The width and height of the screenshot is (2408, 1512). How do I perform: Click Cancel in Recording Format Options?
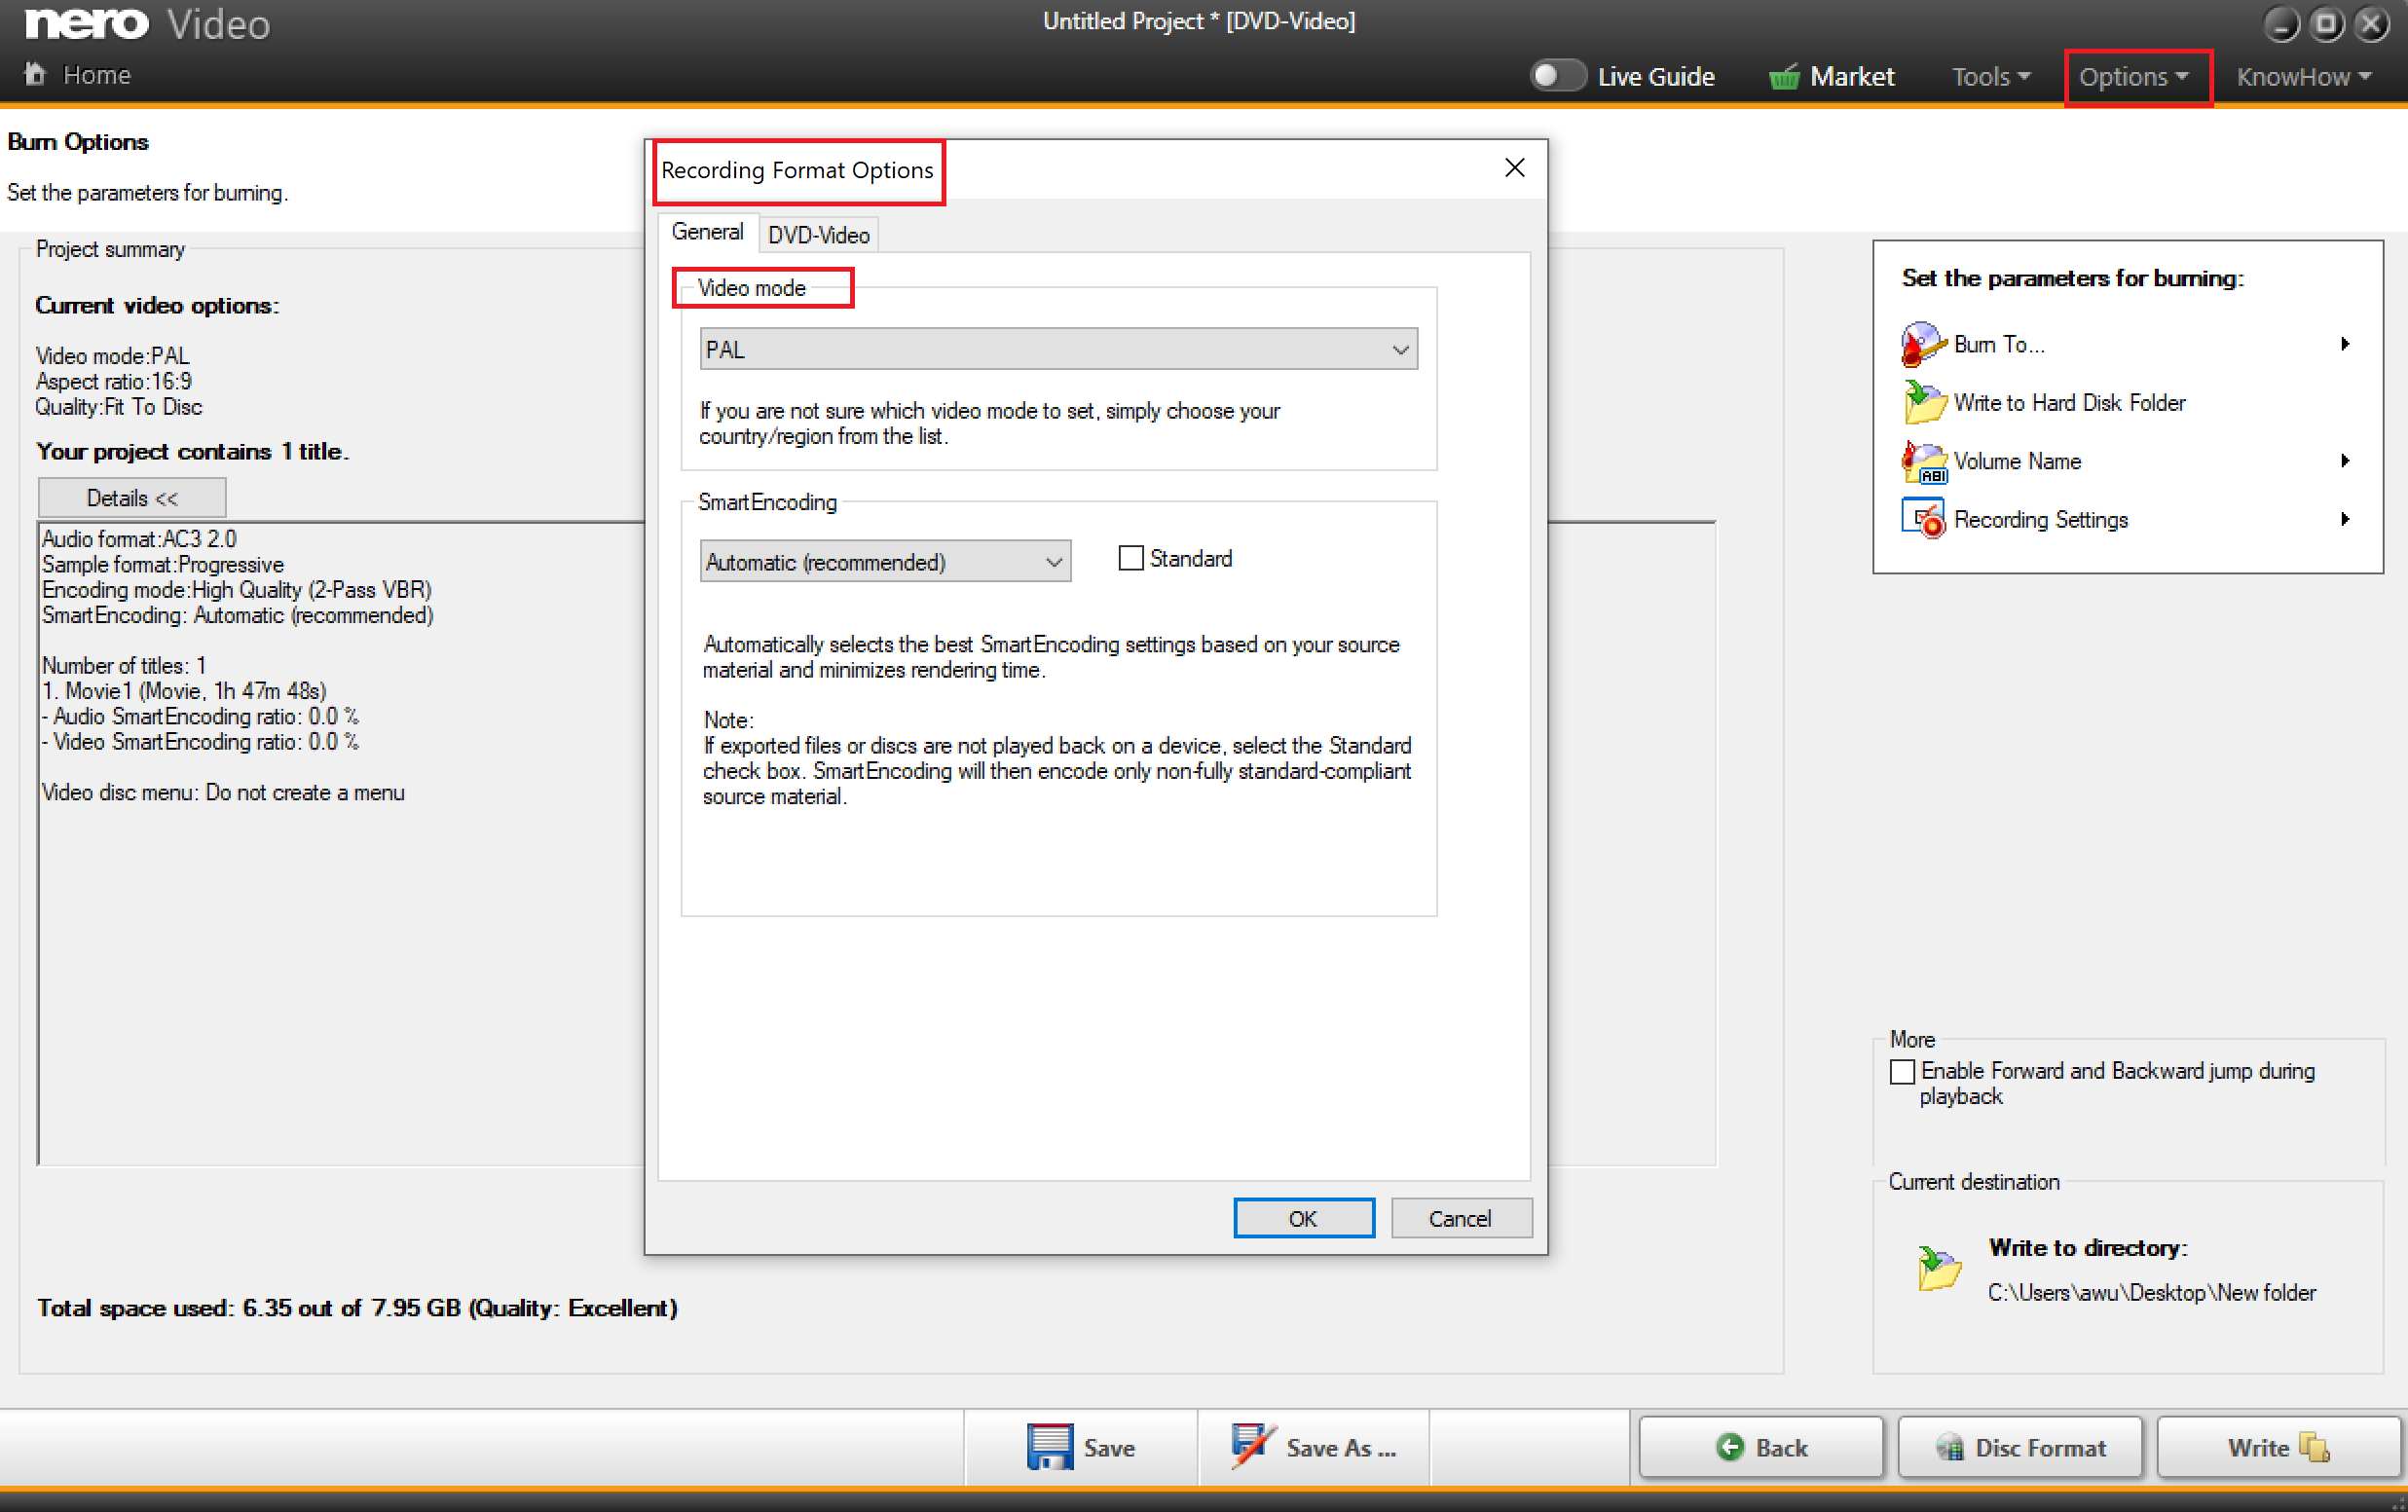[1460, 1218]
